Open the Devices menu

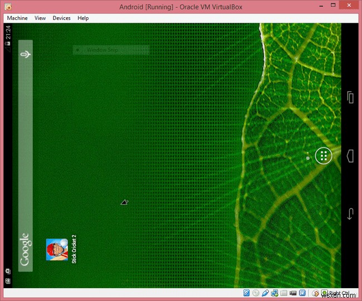point(61,18)
